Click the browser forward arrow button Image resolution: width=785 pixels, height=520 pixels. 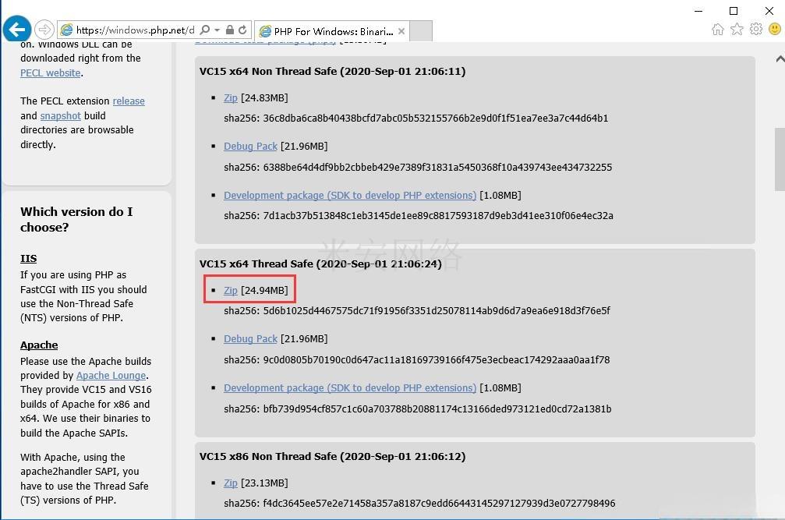pyautogui.click(x=44, y=30)
